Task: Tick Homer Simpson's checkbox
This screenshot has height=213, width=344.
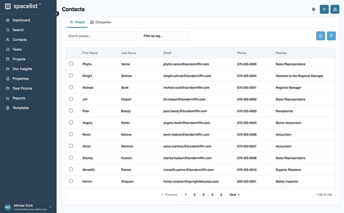Action: coord(71,181)
